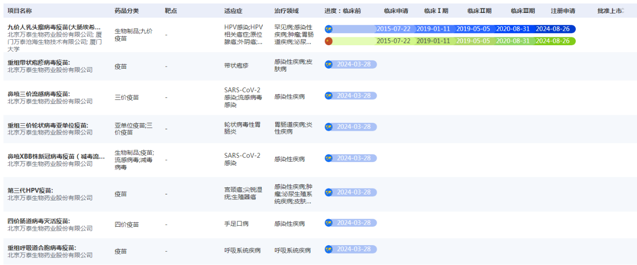Screen dimensions: 637x265
Task: Click the globe icon in the 四价肠道病毒灭活疫苗 row
Action: 328,223
